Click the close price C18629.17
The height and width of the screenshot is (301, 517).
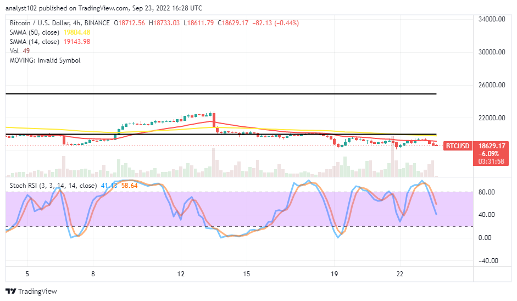pos(233,23)
